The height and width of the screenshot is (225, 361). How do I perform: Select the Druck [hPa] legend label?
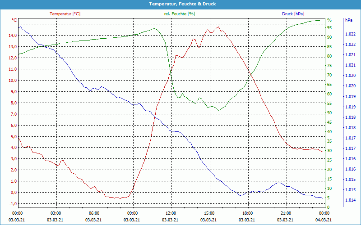[x=293, y=14]
